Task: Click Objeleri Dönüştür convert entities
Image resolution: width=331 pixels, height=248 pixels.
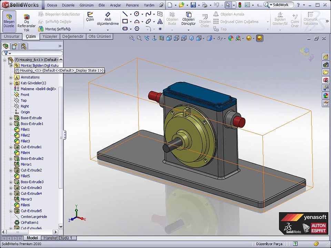Action: tap(188, 19)
